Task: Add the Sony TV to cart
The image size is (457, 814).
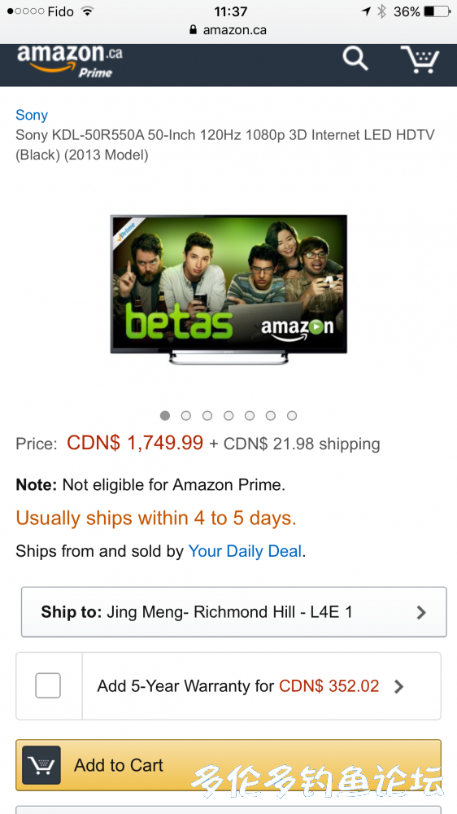Action: [x=228, y=764]
